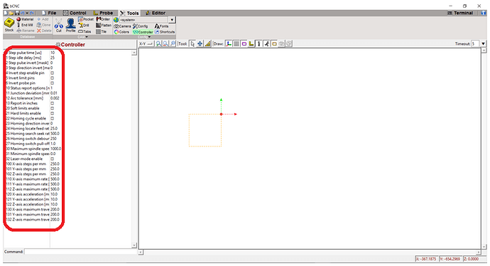Activate the ruler measure tool
Screen dimensions: 490x266
pyautogui.click(x=207, y=44)
